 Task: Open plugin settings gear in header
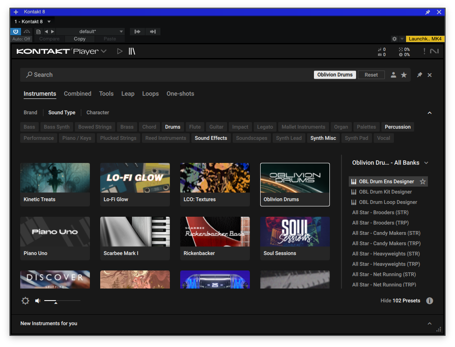[394, 39]
